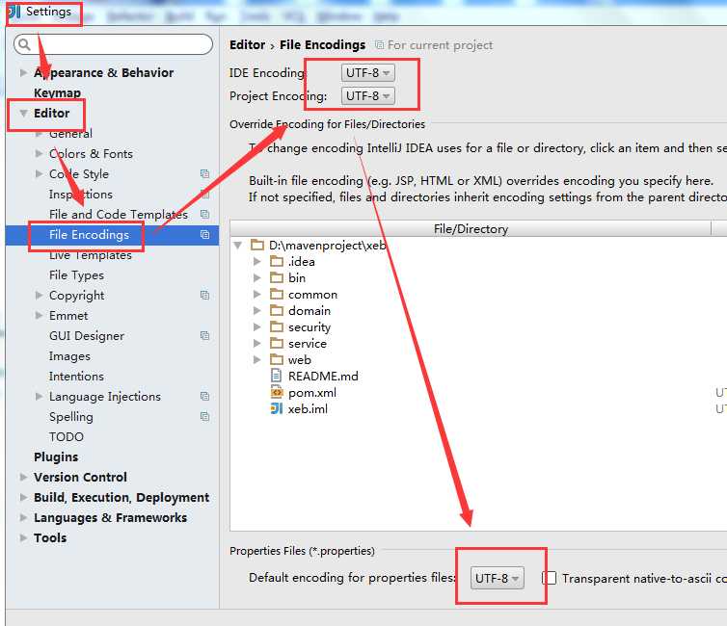Select the web folder icon

(277, 359)
